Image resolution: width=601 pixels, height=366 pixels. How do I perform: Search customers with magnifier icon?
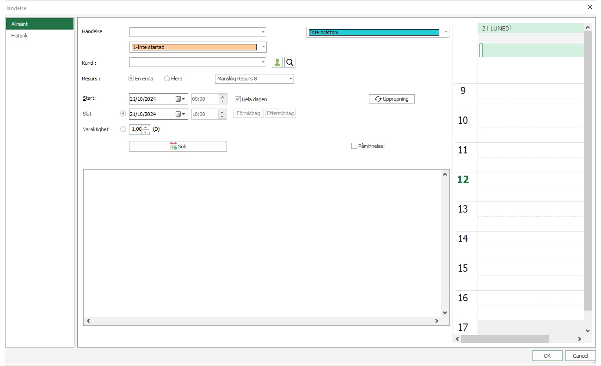pyautogui.click(x=290, y=62)
